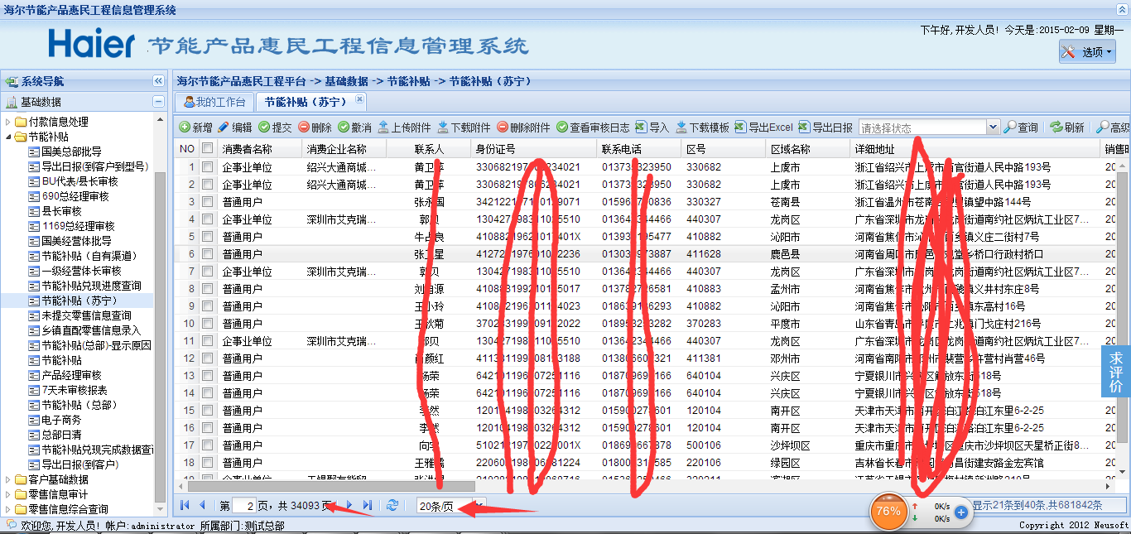The image size is (1131, 534).
Task: Check the checkbox for row 18
Action: (207, 463)
